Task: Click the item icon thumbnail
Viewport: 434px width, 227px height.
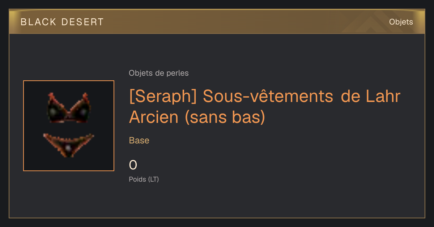Action: click(x=69, y=126)
